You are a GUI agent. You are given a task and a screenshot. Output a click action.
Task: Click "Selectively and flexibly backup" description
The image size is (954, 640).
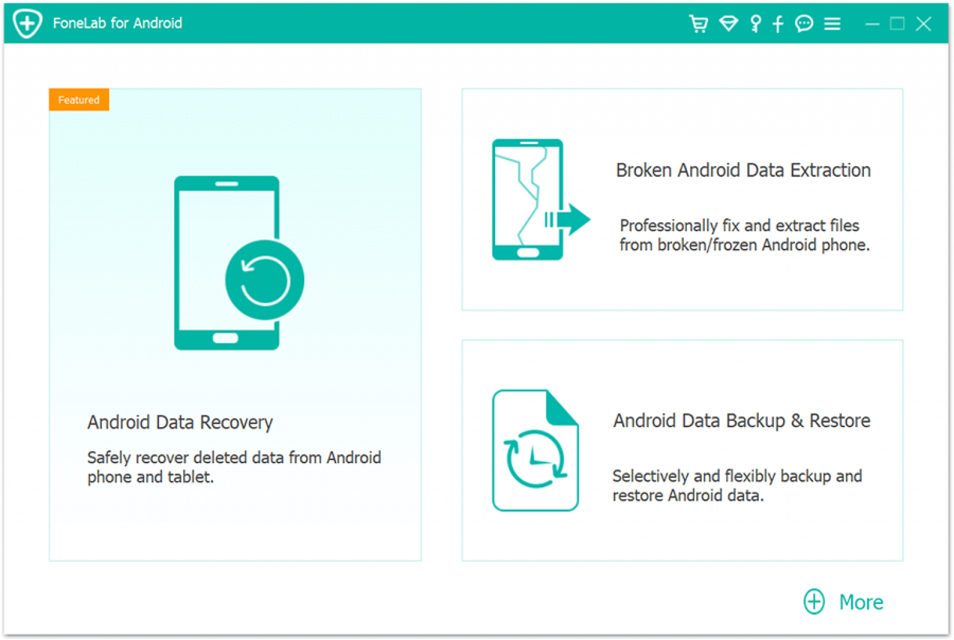pyautogui.click(x=737, y=485)
